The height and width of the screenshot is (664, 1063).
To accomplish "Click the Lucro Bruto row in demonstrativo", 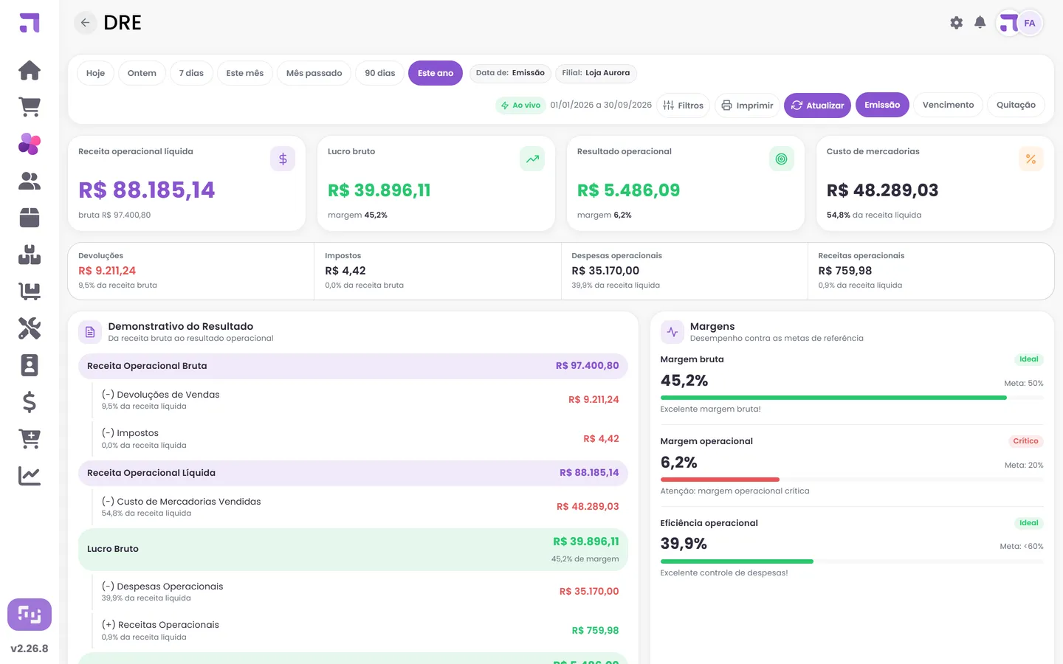I will [x=353, y=549].
